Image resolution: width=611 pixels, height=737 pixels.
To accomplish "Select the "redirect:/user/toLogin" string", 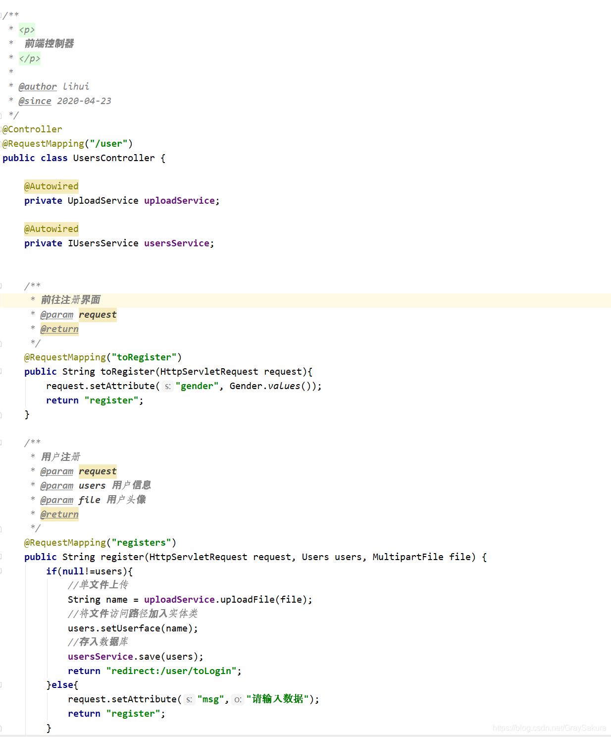I will 171,671.
